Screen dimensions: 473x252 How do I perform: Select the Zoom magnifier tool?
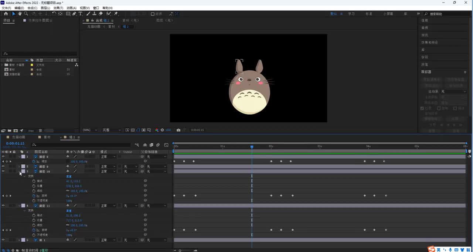[x=26, y=14]
